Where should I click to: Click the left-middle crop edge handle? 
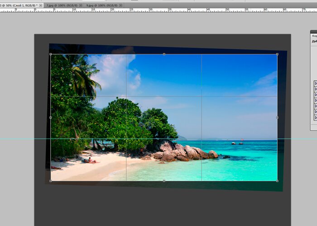tap(51, 118)
